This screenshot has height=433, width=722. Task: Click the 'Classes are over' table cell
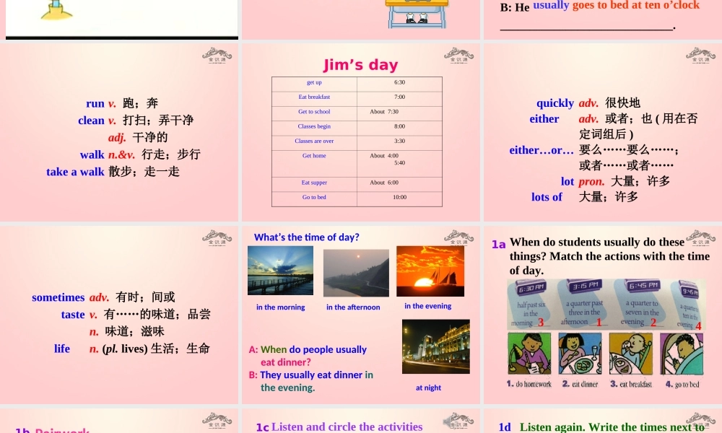[314, 141]
